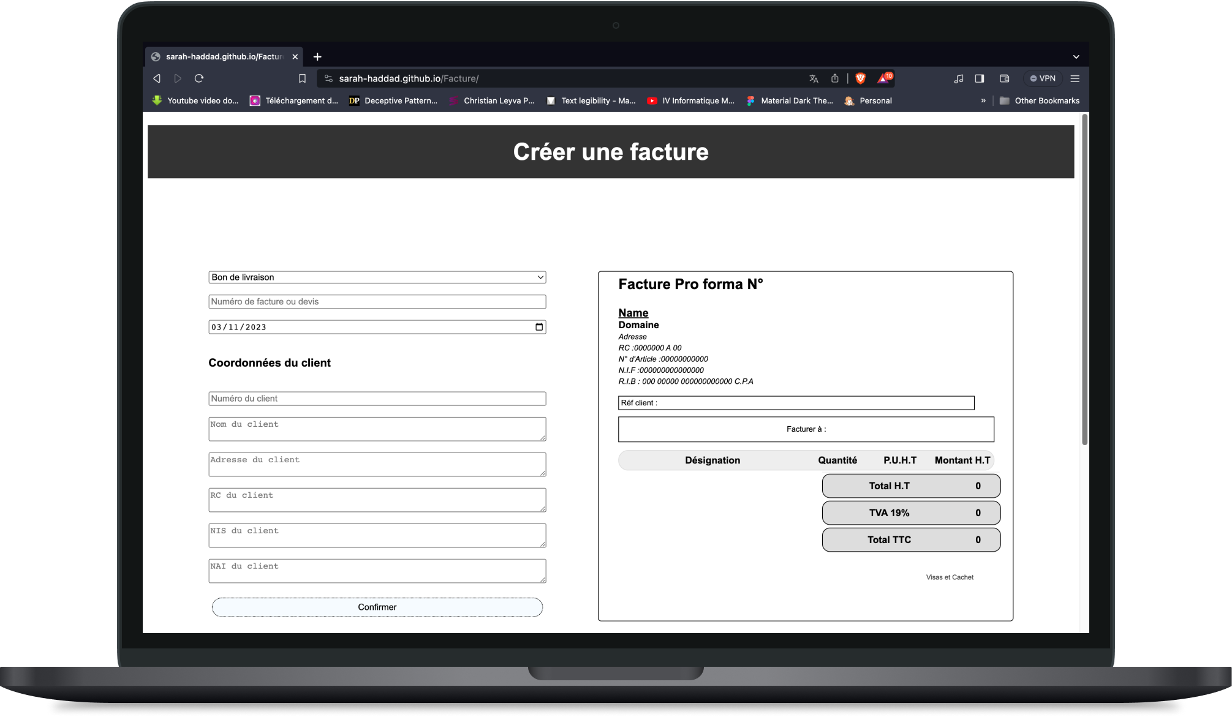Click the 'RC du client' textarea
Screen dimensions: 1232x717
377,500
